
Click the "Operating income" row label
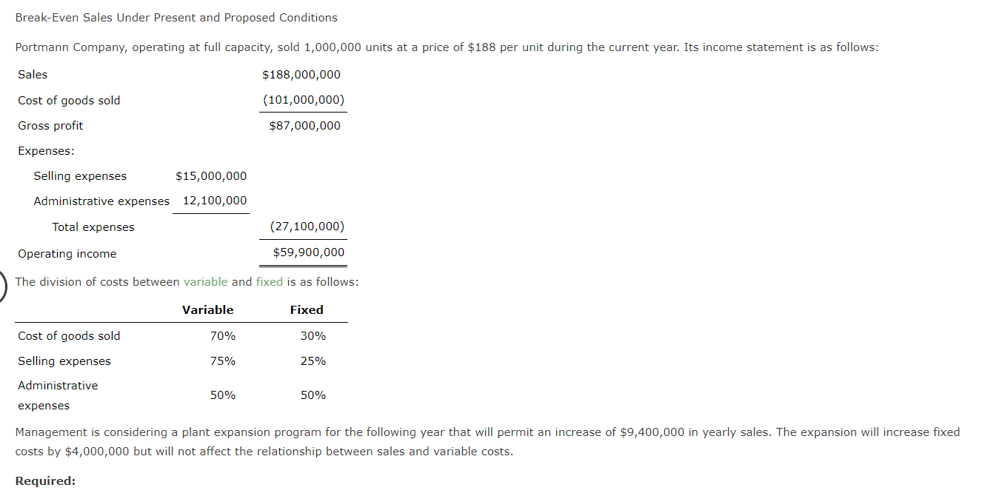67,254
